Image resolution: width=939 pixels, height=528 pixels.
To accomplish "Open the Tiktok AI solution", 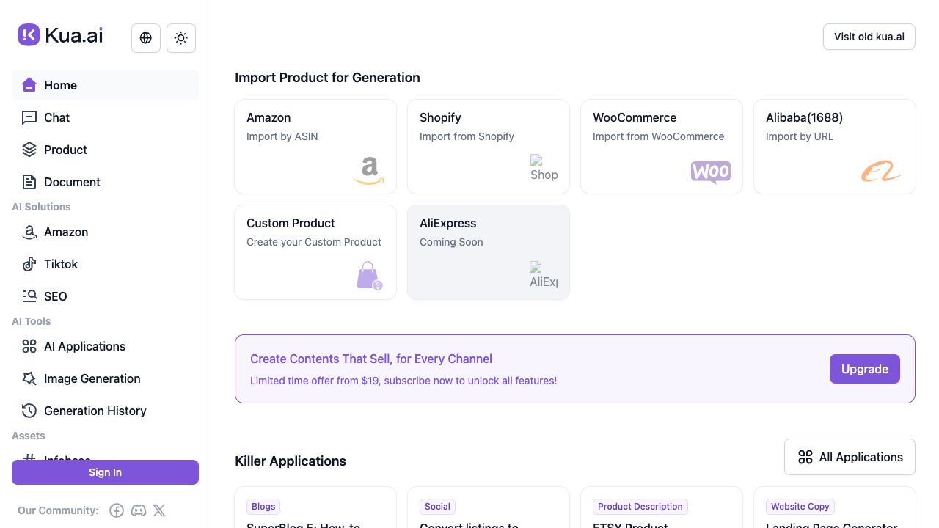I will [61, 264].
